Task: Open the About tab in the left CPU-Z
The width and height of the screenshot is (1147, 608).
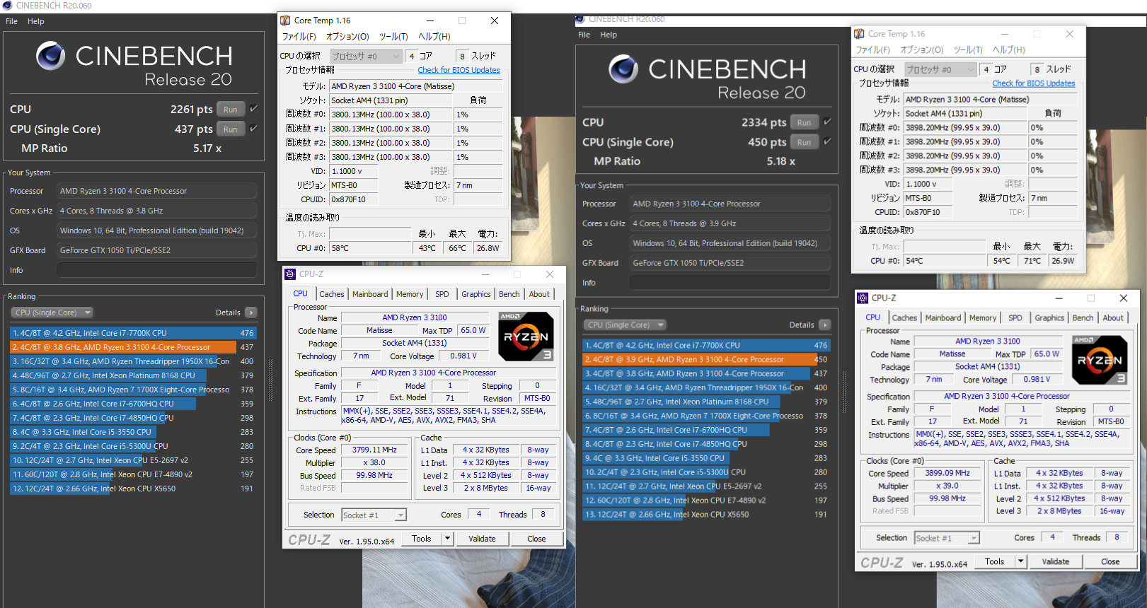Action: coord(539,294)
